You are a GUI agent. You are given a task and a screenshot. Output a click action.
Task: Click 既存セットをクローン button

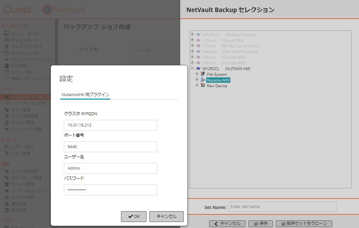coord(304,224)
